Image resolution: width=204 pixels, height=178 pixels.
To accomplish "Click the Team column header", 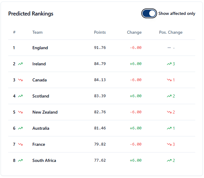I will click(38, 32).
